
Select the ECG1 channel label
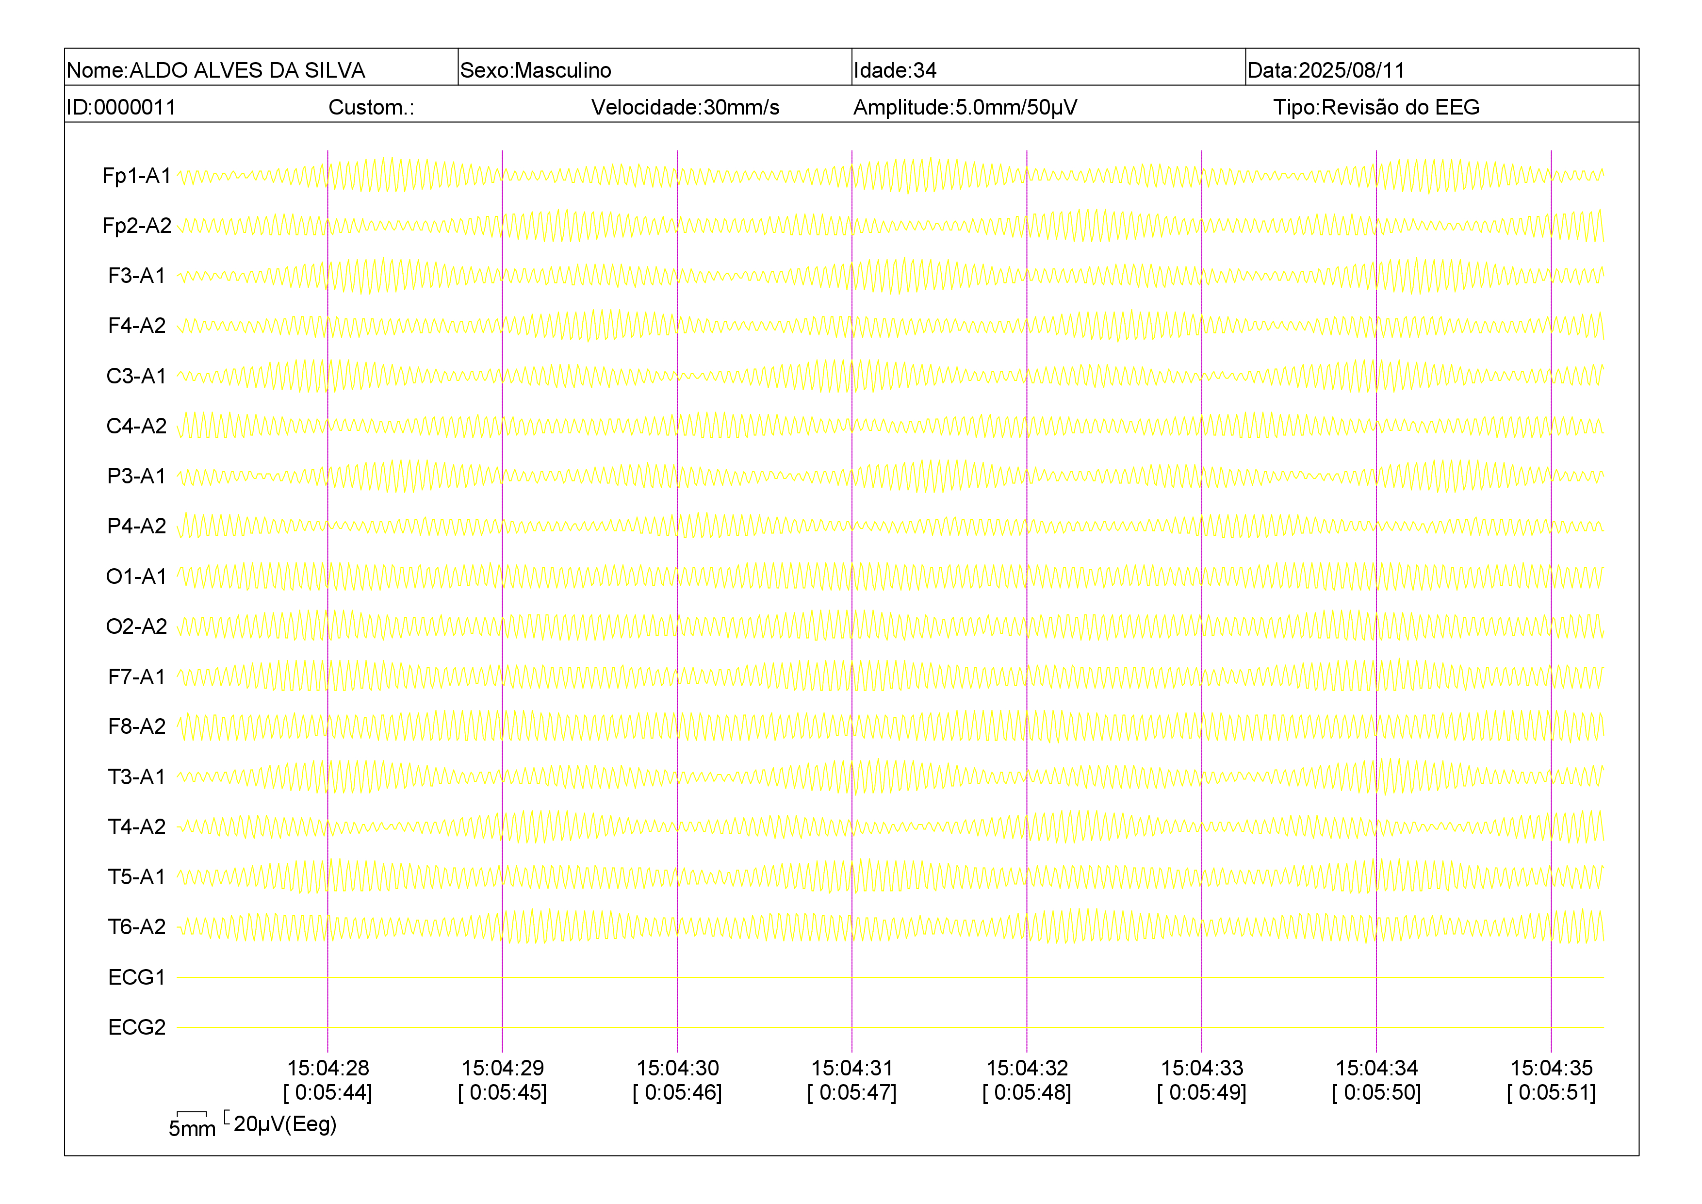(136, 977)
